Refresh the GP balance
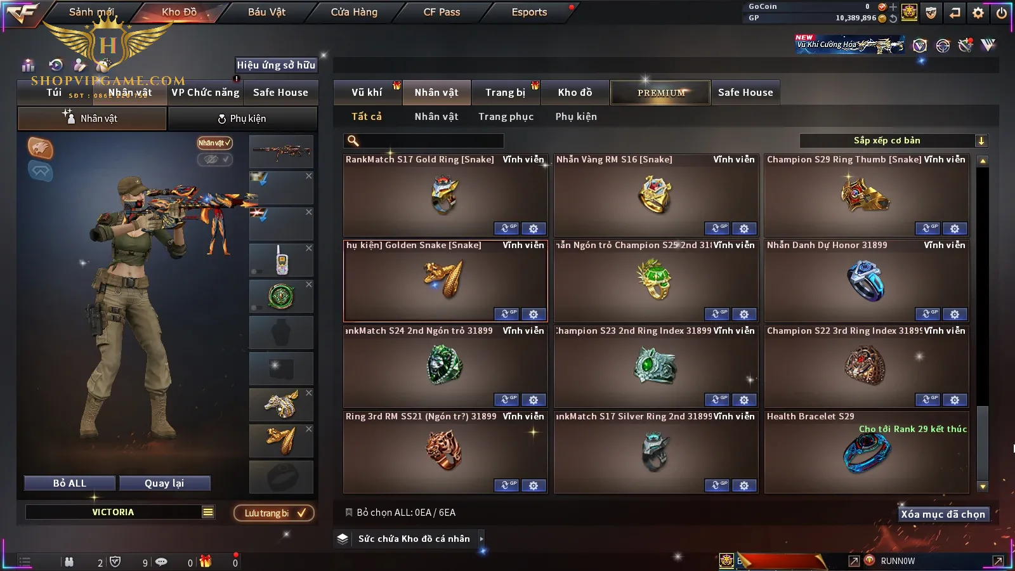This screenshot has width=1015, height=571. tap(893, 18)
